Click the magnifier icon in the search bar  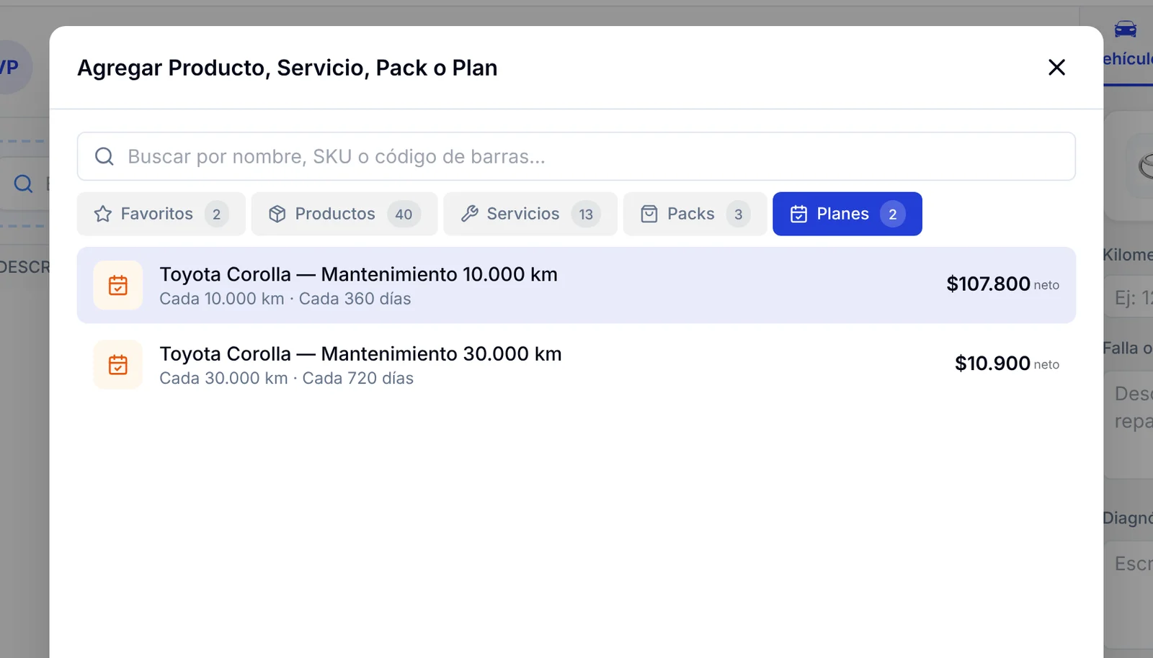tap(104, 156)
